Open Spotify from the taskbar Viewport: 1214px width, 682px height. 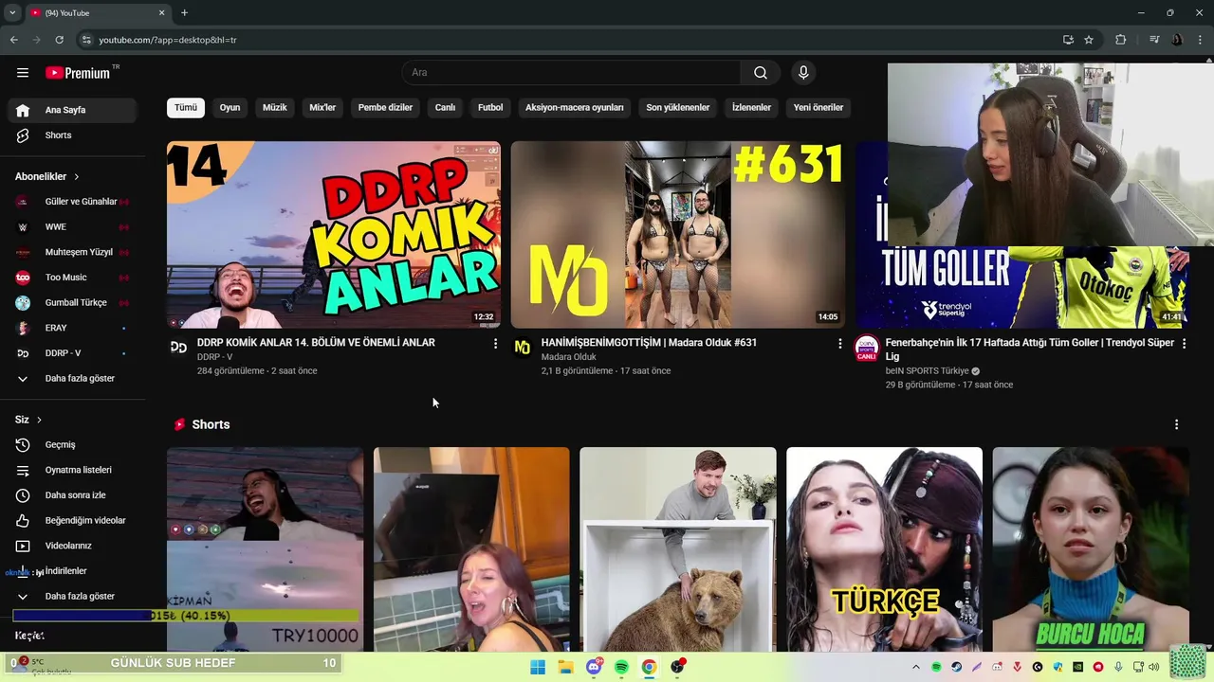621,667
